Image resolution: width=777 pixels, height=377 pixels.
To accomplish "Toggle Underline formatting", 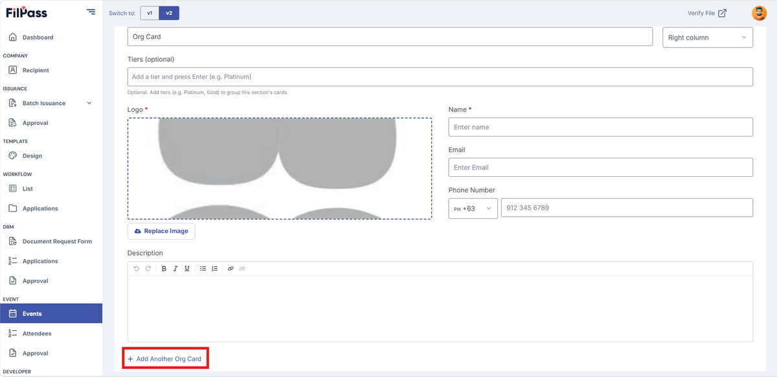I will [187, 268].
